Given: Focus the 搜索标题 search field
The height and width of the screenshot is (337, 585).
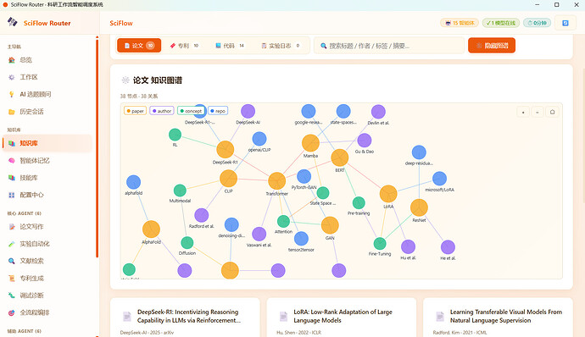Looking at the screenshot, I should coord(389,46).
